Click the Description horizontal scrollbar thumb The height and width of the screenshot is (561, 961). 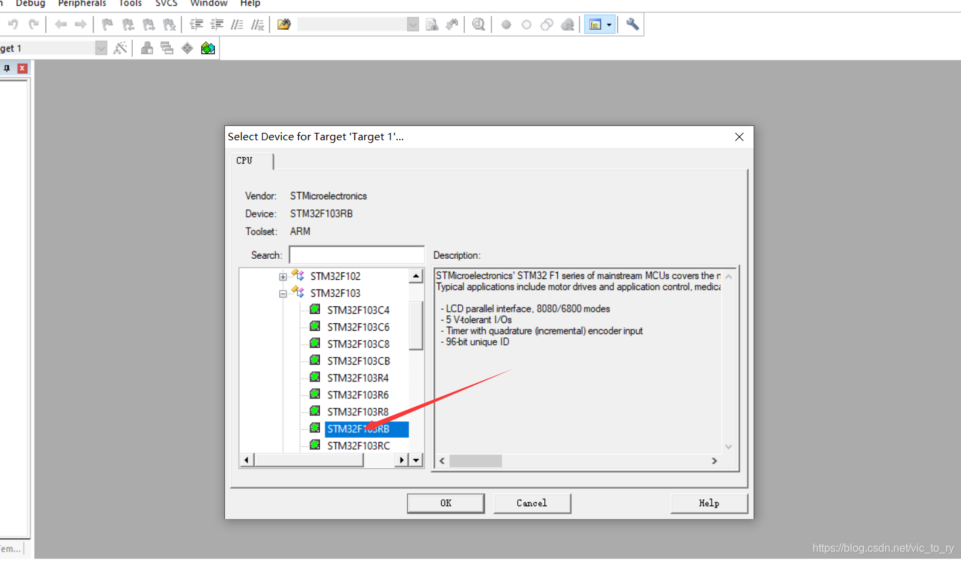coord(475,461)
